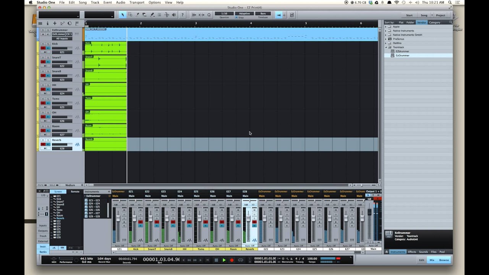Toggle record arm on the HH track
The height and width of the screenshot is (275, 489).
[x=43, y=89]
